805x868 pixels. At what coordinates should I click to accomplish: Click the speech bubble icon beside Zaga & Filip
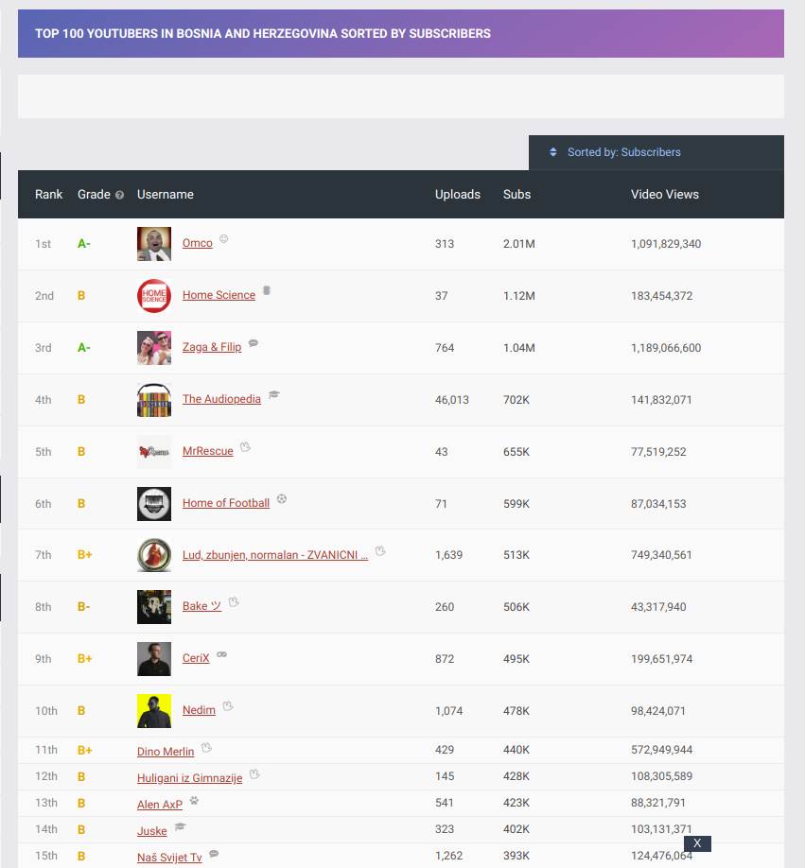tap(253, 344)
